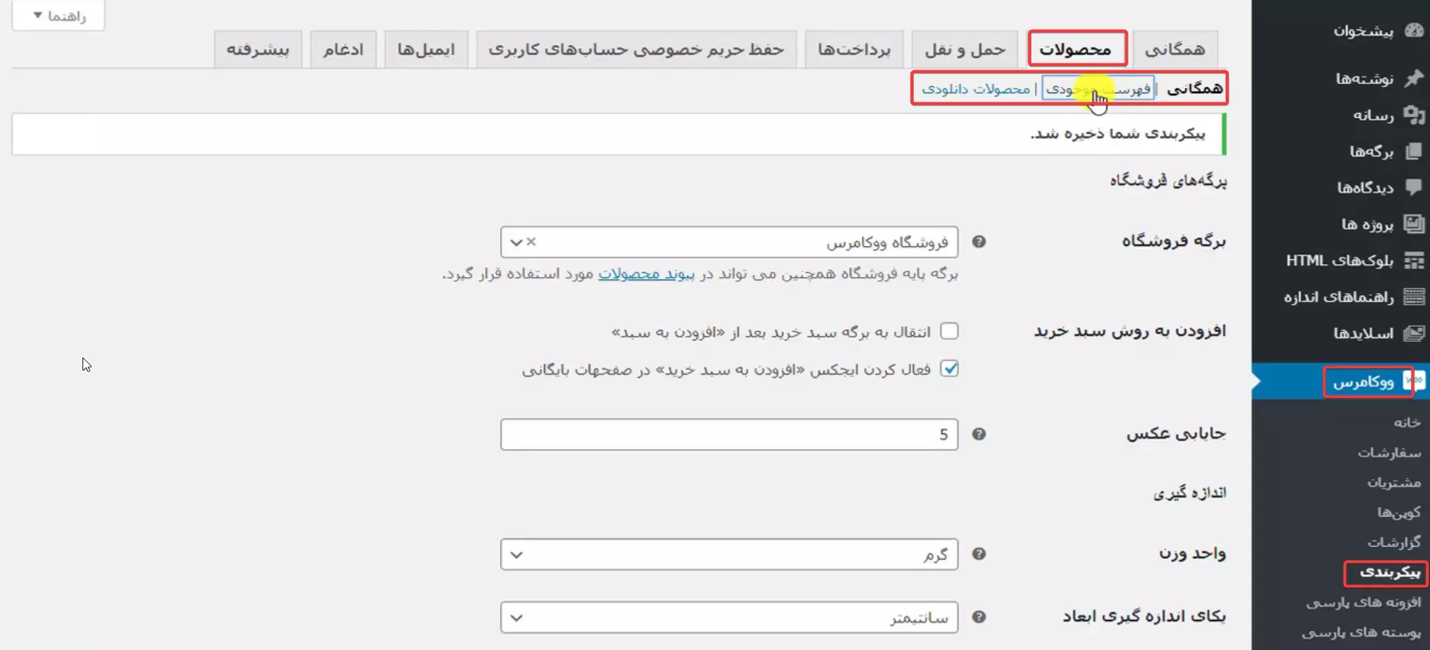Click the placeholder image field containing 5

click(729, 434)
